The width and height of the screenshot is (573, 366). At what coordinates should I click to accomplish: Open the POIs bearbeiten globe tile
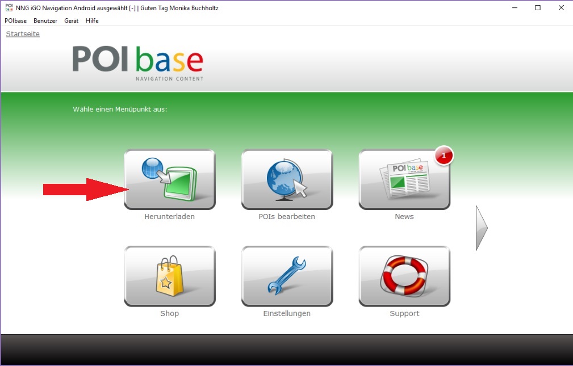coord(287,179)
